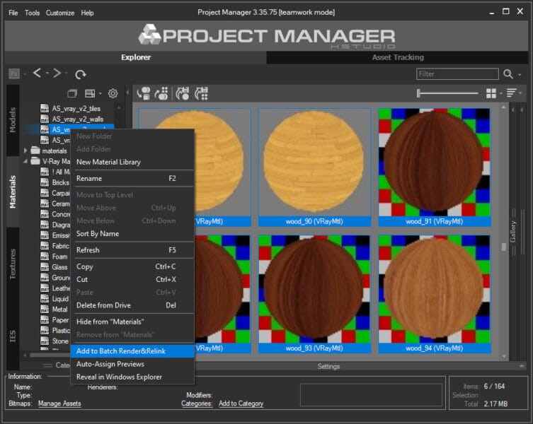Click the grayed Ps icon in navigation bar
The height and width of the screenshot is (424, 533).
pyautogui.click(x=14, y=73)
